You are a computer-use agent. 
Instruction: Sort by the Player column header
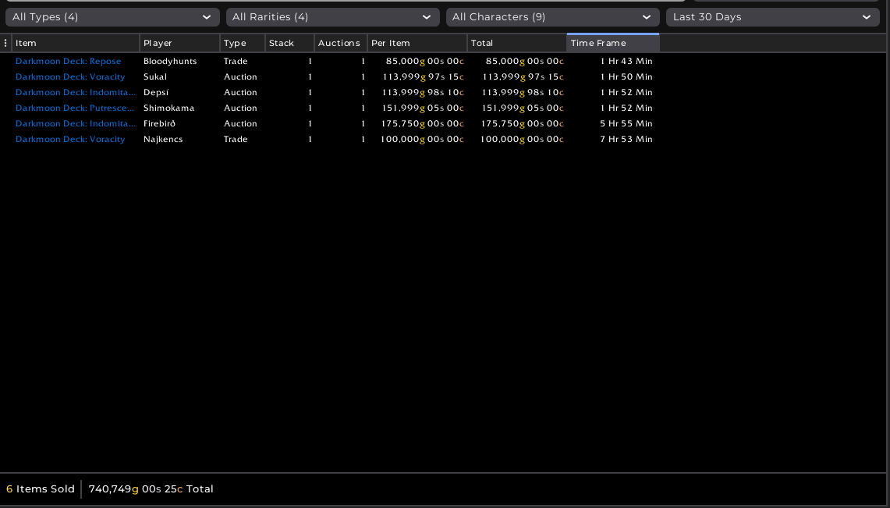tap(180, 43)
